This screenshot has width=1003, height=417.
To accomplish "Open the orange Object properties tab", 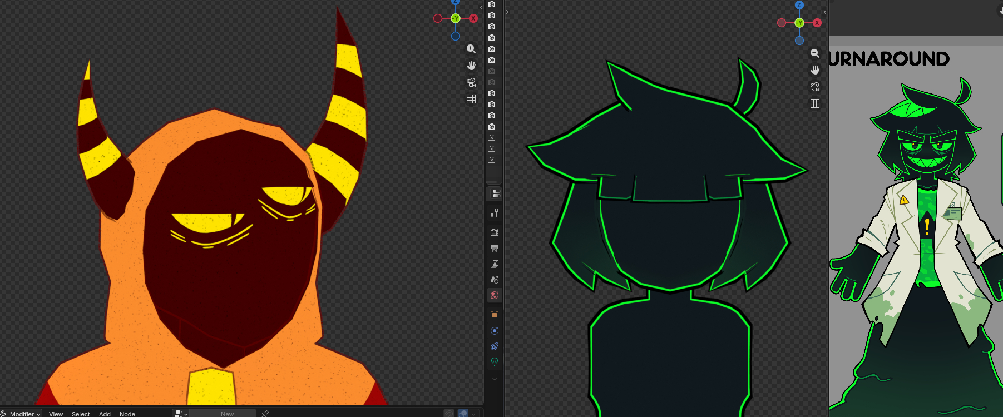I will [x=495, y=315].
